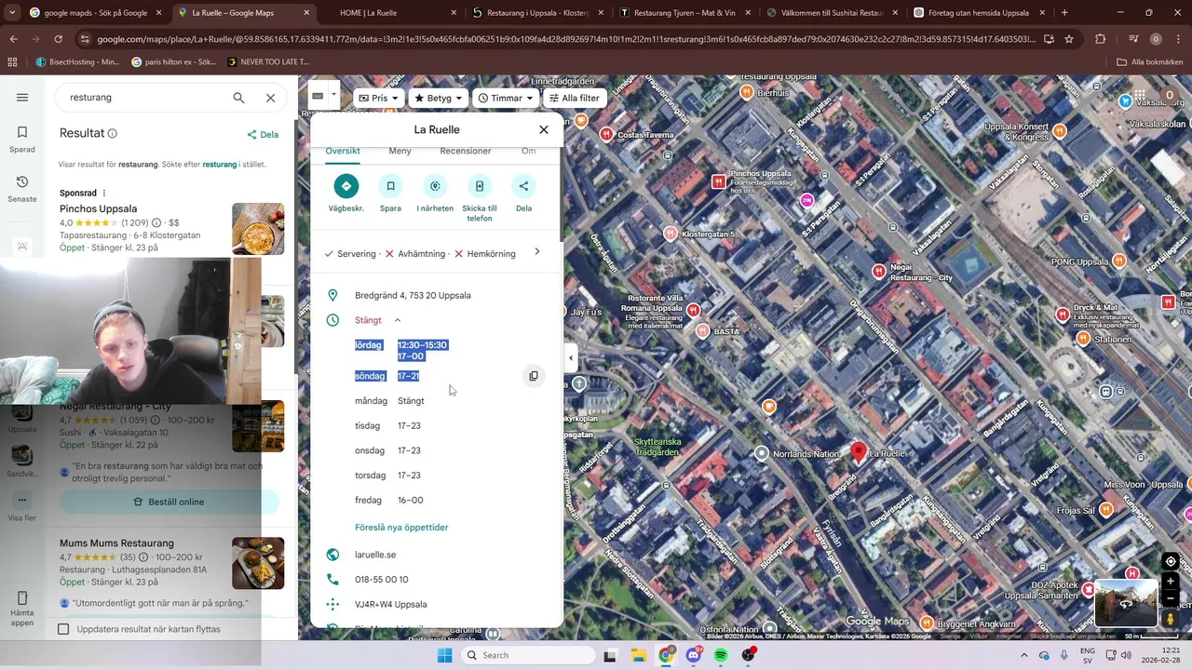Click the address Bredgränd 4, 753 20 Uppsala

click(413, 295)
